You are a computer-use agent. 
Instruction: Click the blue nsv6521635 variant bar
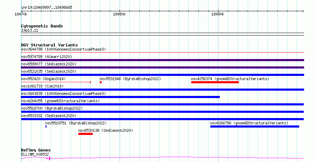(162, 75)
